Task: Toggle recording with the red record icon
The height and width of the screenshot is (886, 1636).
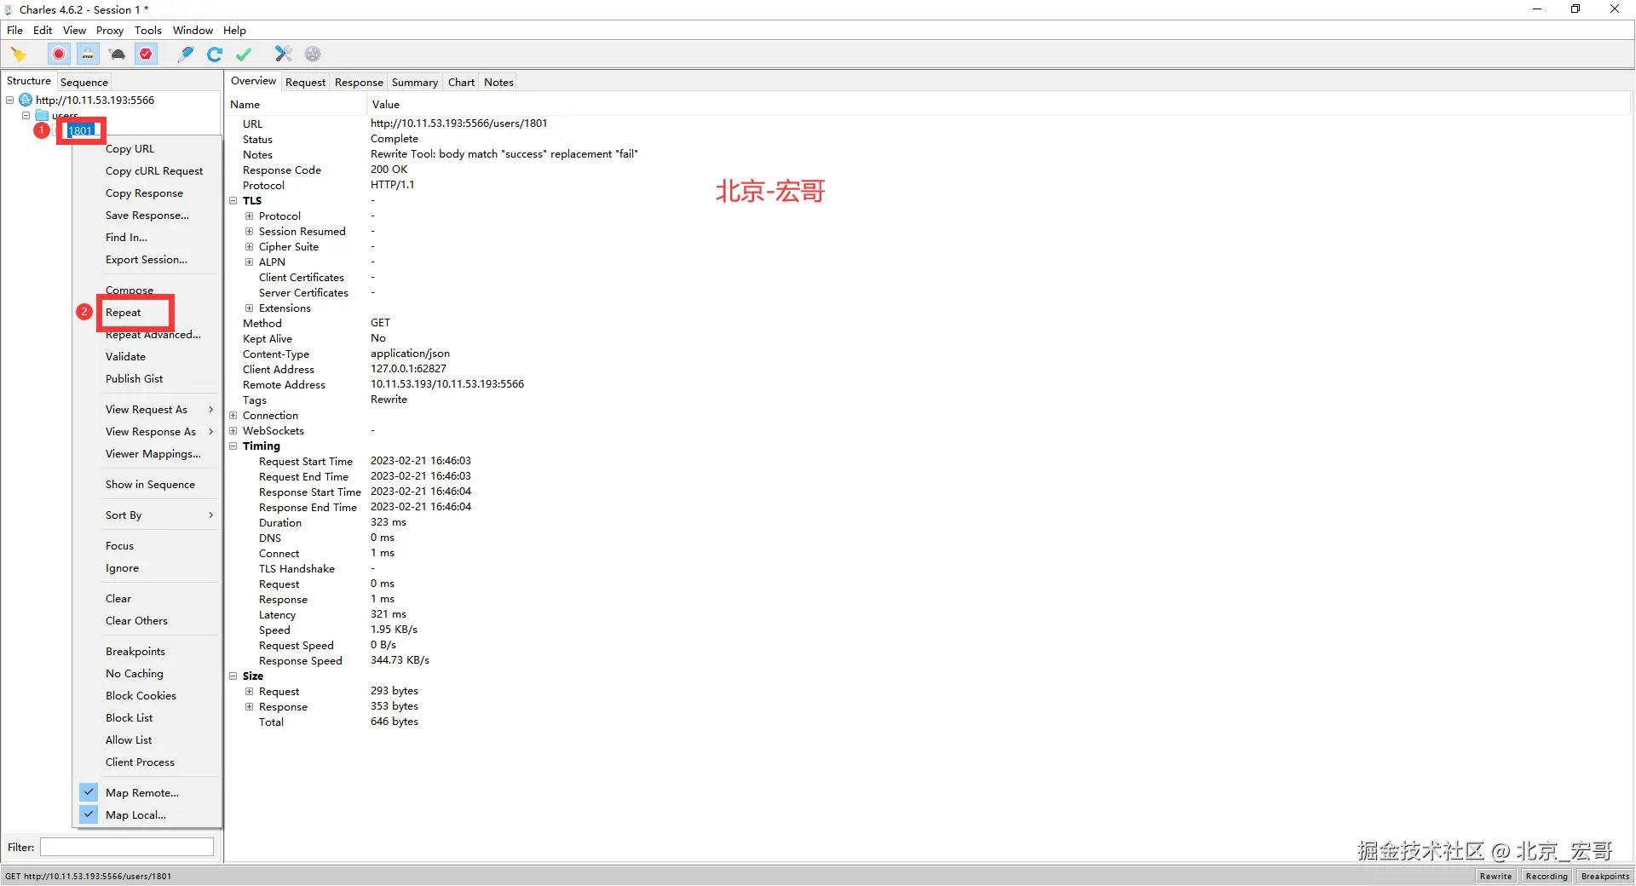Action: pos(59,55)
